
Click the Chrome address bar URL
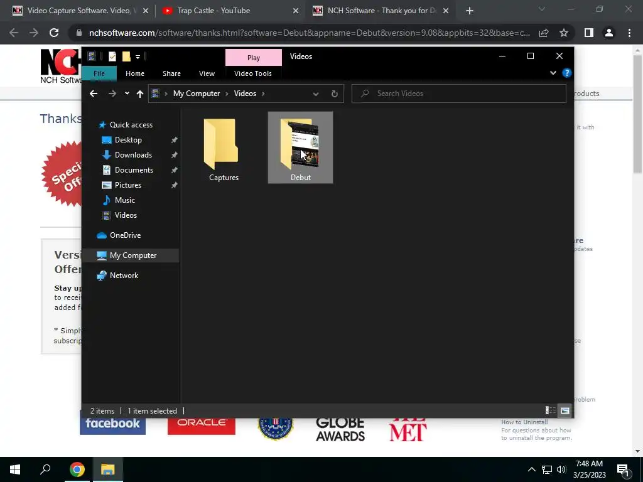tap(309, 33)
